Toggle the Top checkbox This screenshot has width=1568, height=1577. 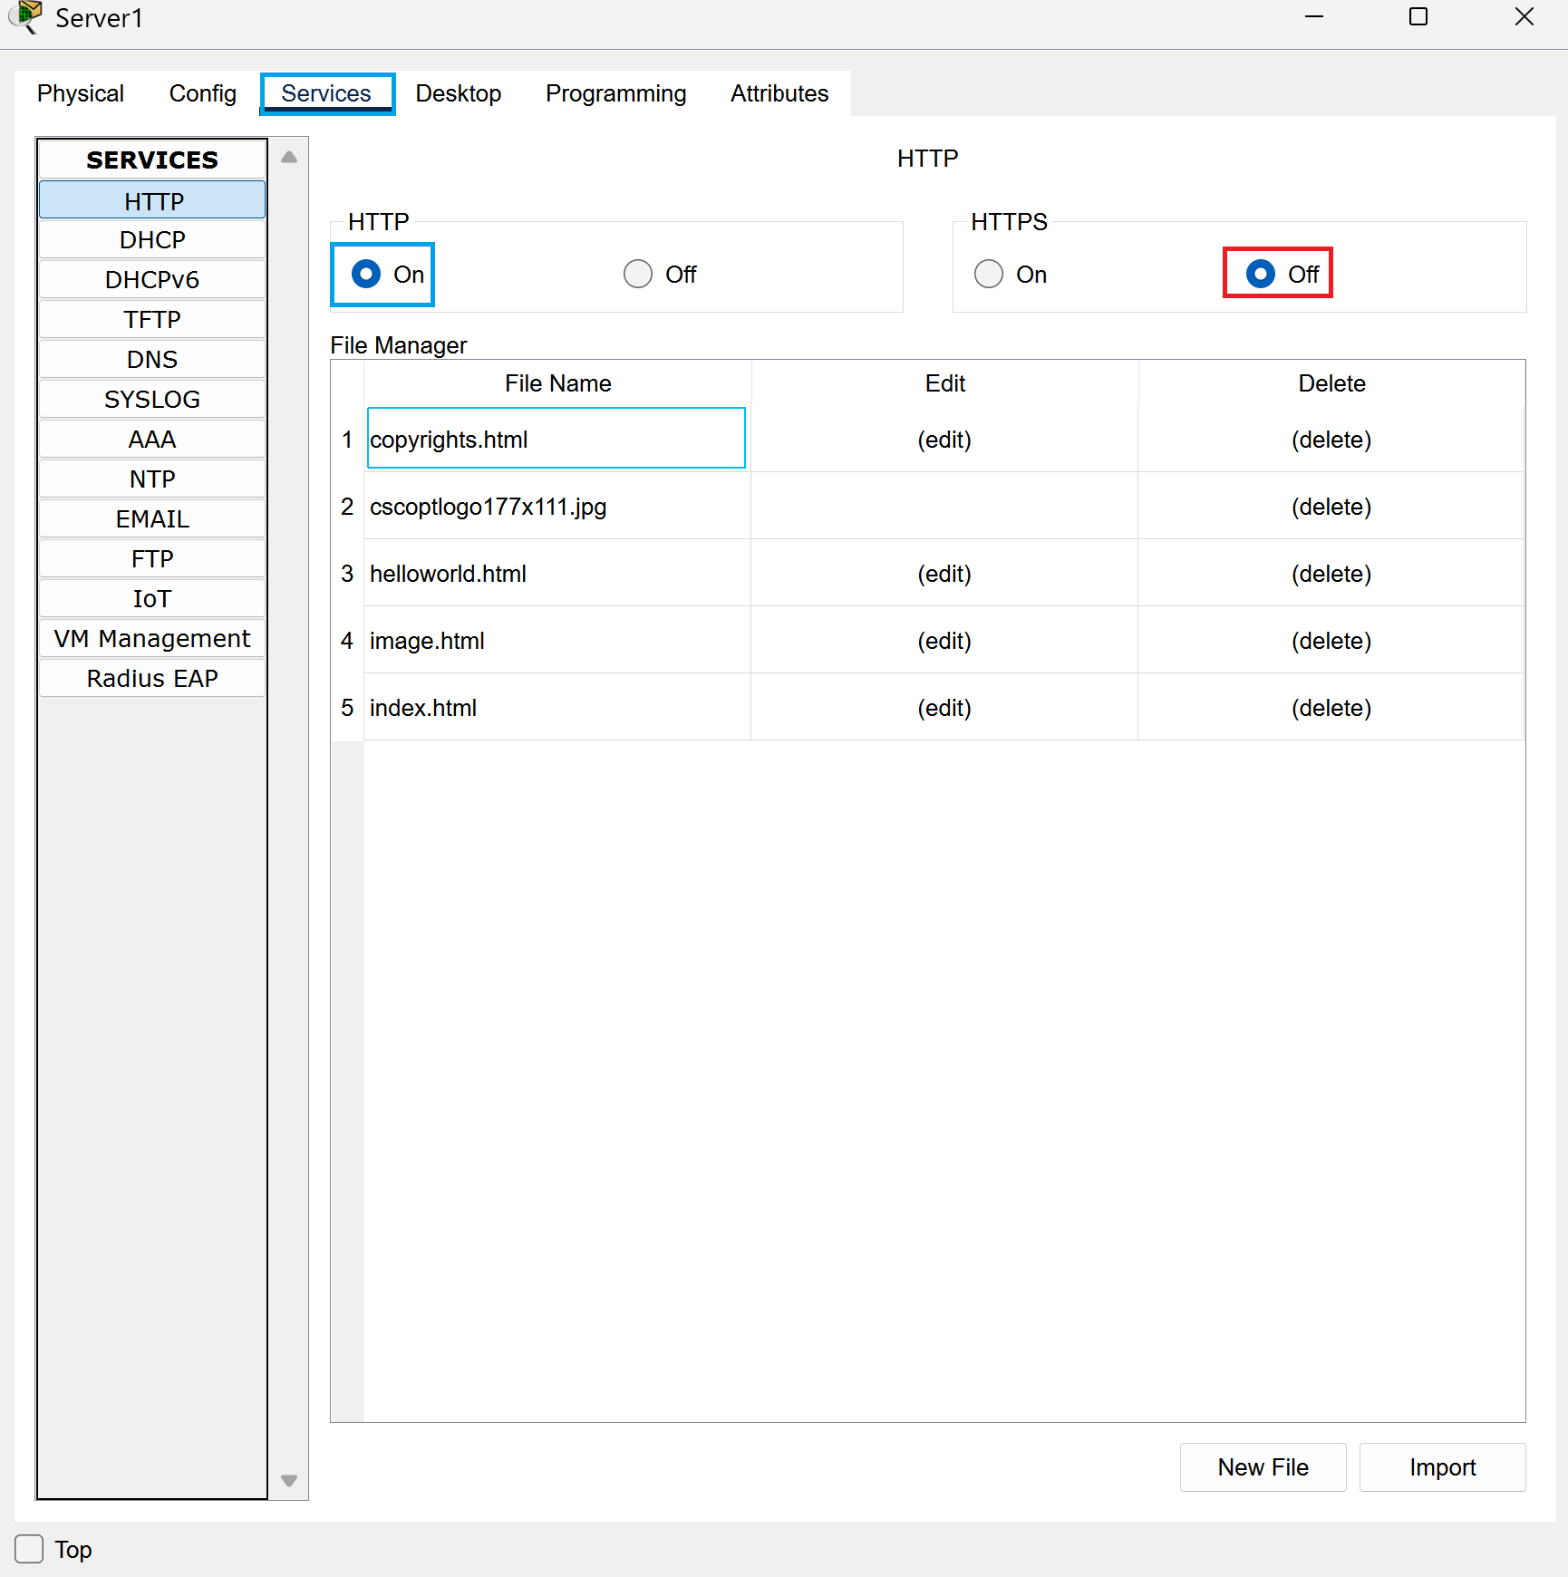[29, 1549]
